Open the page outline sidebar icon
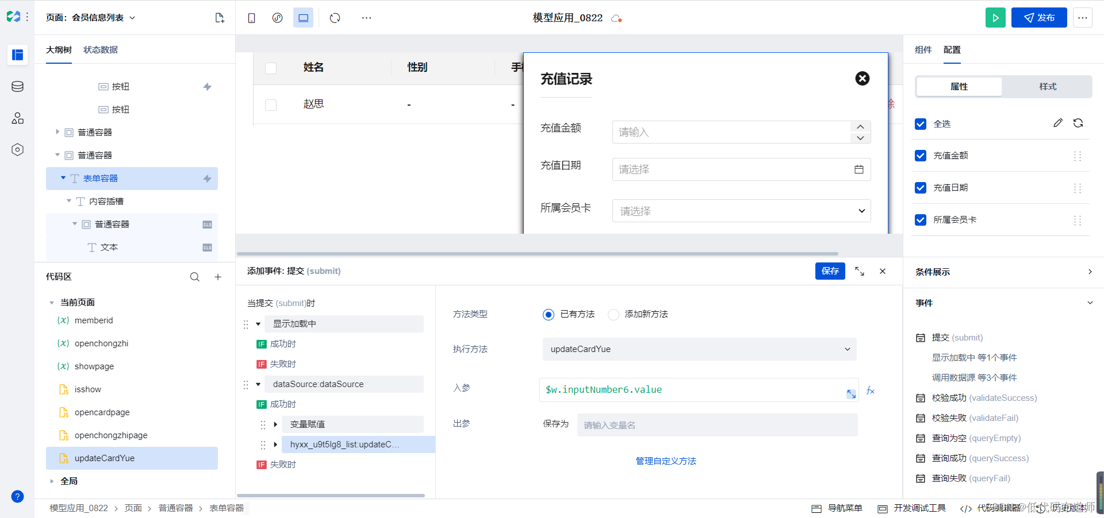Viewport: 1104px width, 518px height. [17, 55]
